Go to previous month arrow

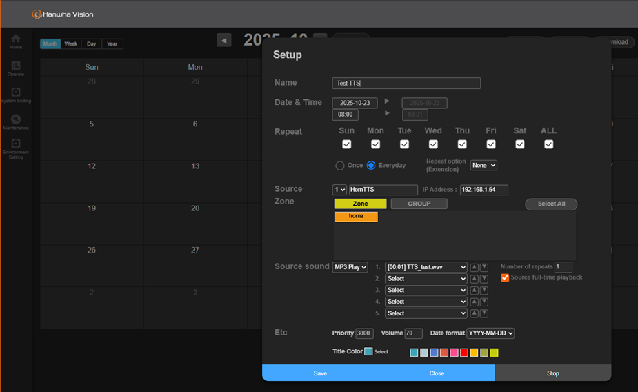tap(224, 41)
